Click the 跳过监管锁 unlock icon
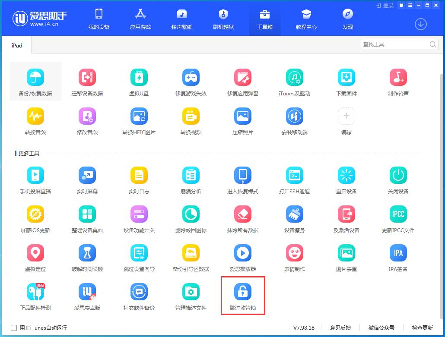This screenshot has height=337, width=445. [x=243, y=292]
